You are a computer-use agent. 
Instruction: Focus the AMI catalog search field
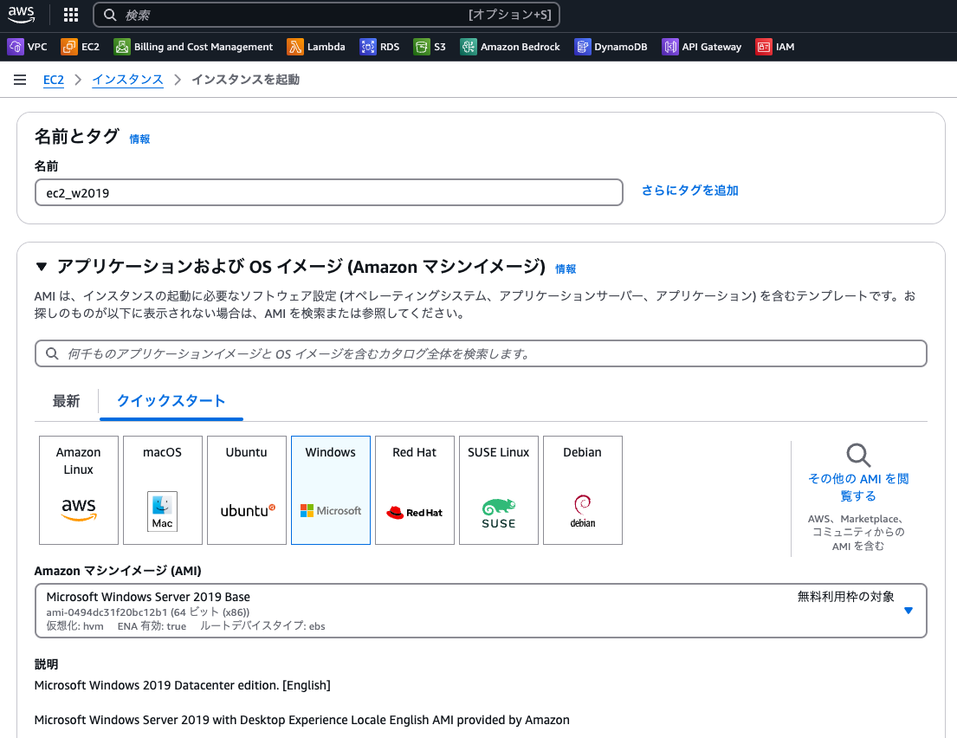(x=481, y=353)
